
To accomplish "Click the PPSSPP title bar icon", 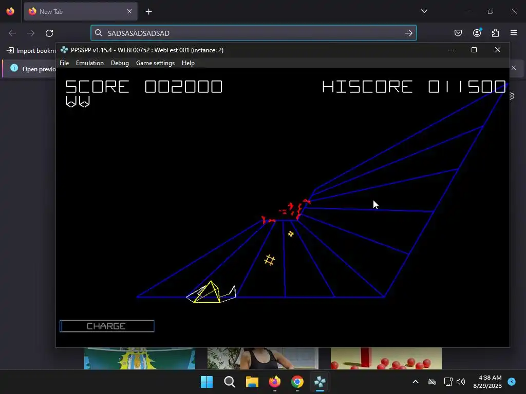I will coord(64,50).
